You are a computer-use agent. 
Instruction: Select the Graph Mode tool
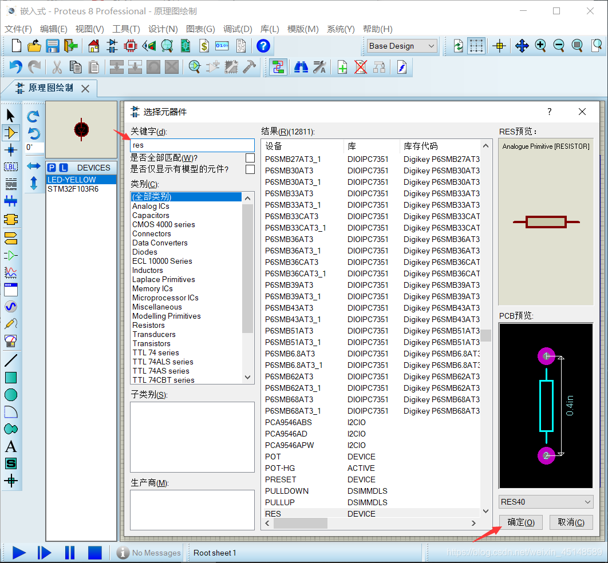point(10,272)
